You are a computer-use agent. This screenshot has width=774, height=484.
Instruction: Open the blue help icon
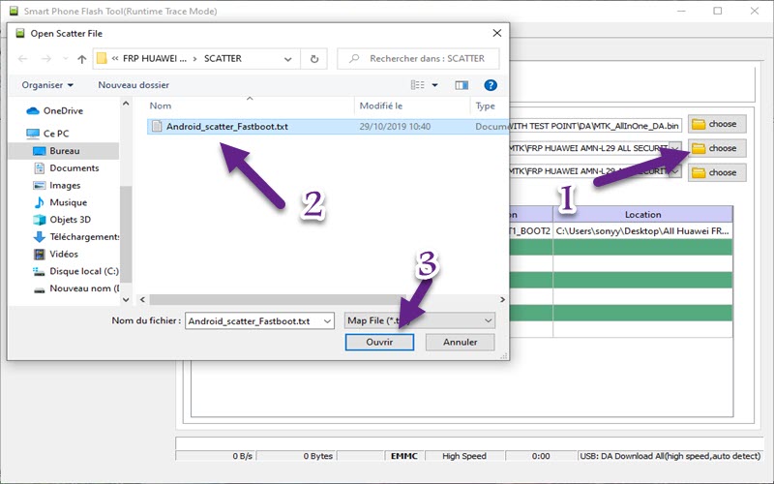491,85
